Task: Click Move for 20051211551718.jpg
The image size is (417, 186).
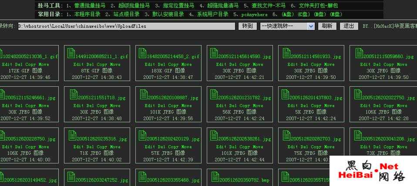Action: (x=115, y=106)
